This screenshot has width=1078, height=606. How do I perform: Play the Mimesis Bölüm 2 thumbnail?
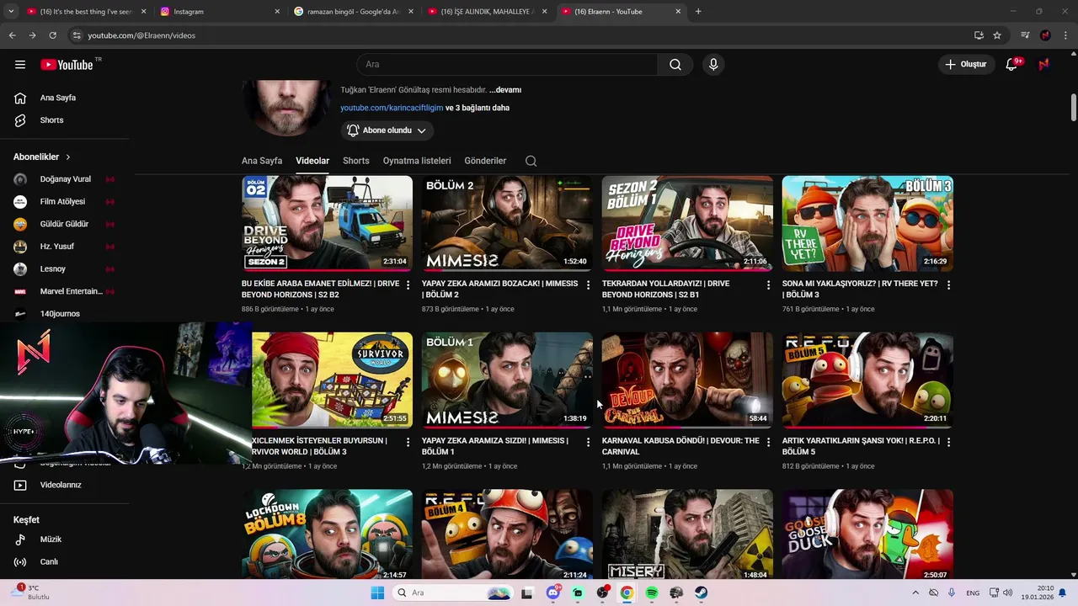coord(507,223)
